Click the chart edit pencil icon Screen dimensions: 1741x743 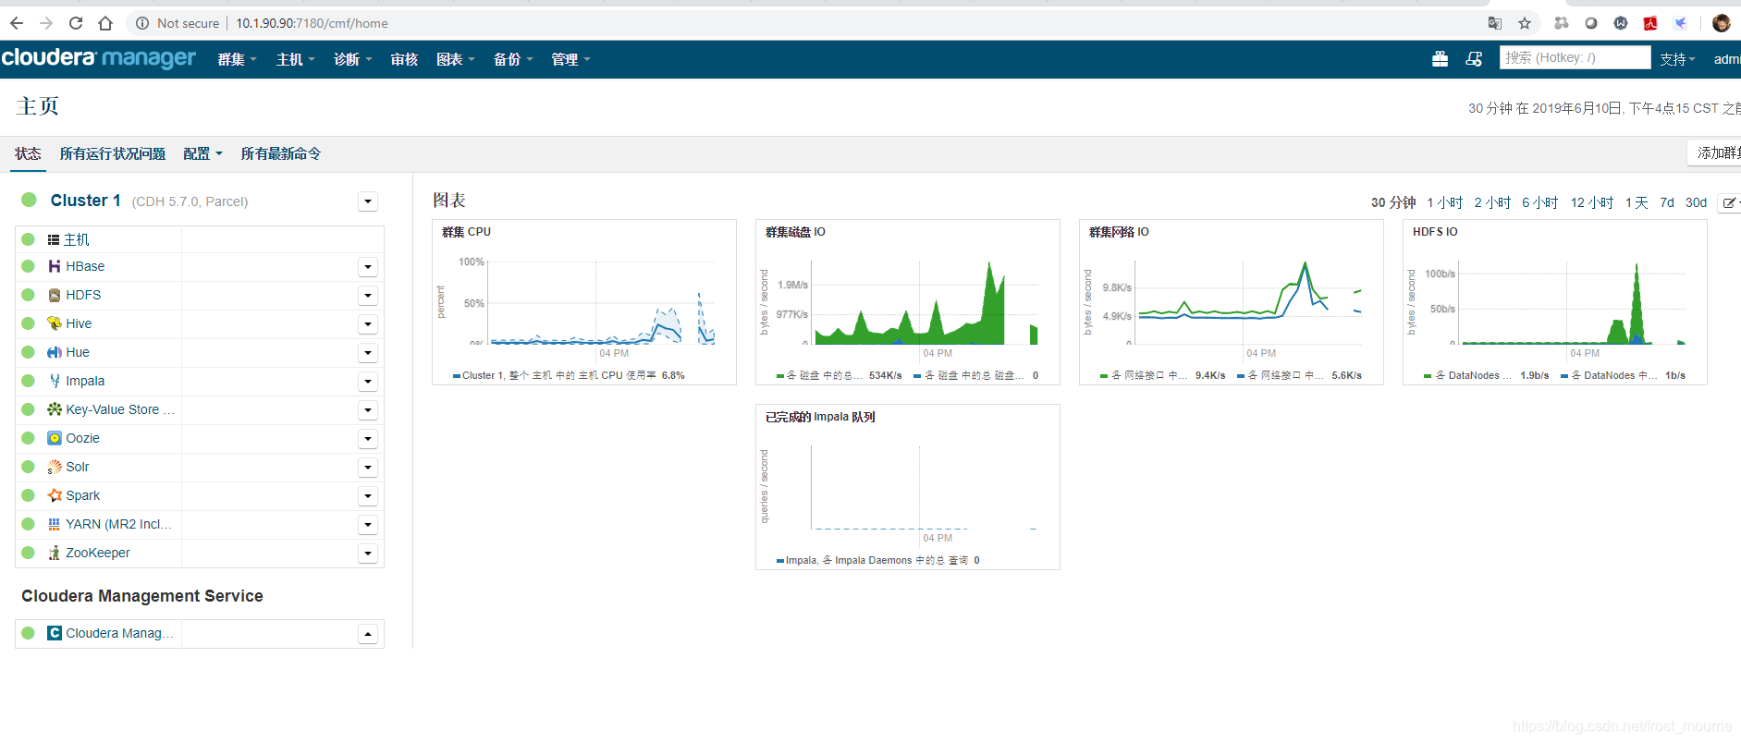(x=1728, y=202)
